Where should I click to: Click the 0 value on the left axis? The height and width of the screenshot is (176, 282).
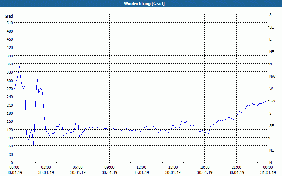[12, 163]
